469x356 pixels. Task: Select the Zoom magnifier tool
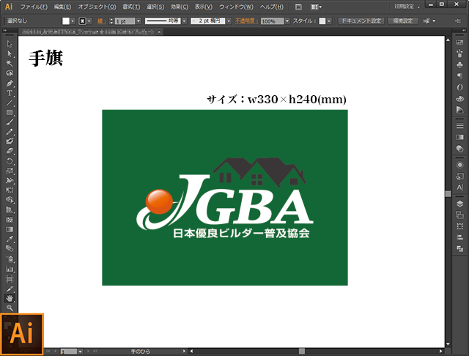[x=10, y=308]
